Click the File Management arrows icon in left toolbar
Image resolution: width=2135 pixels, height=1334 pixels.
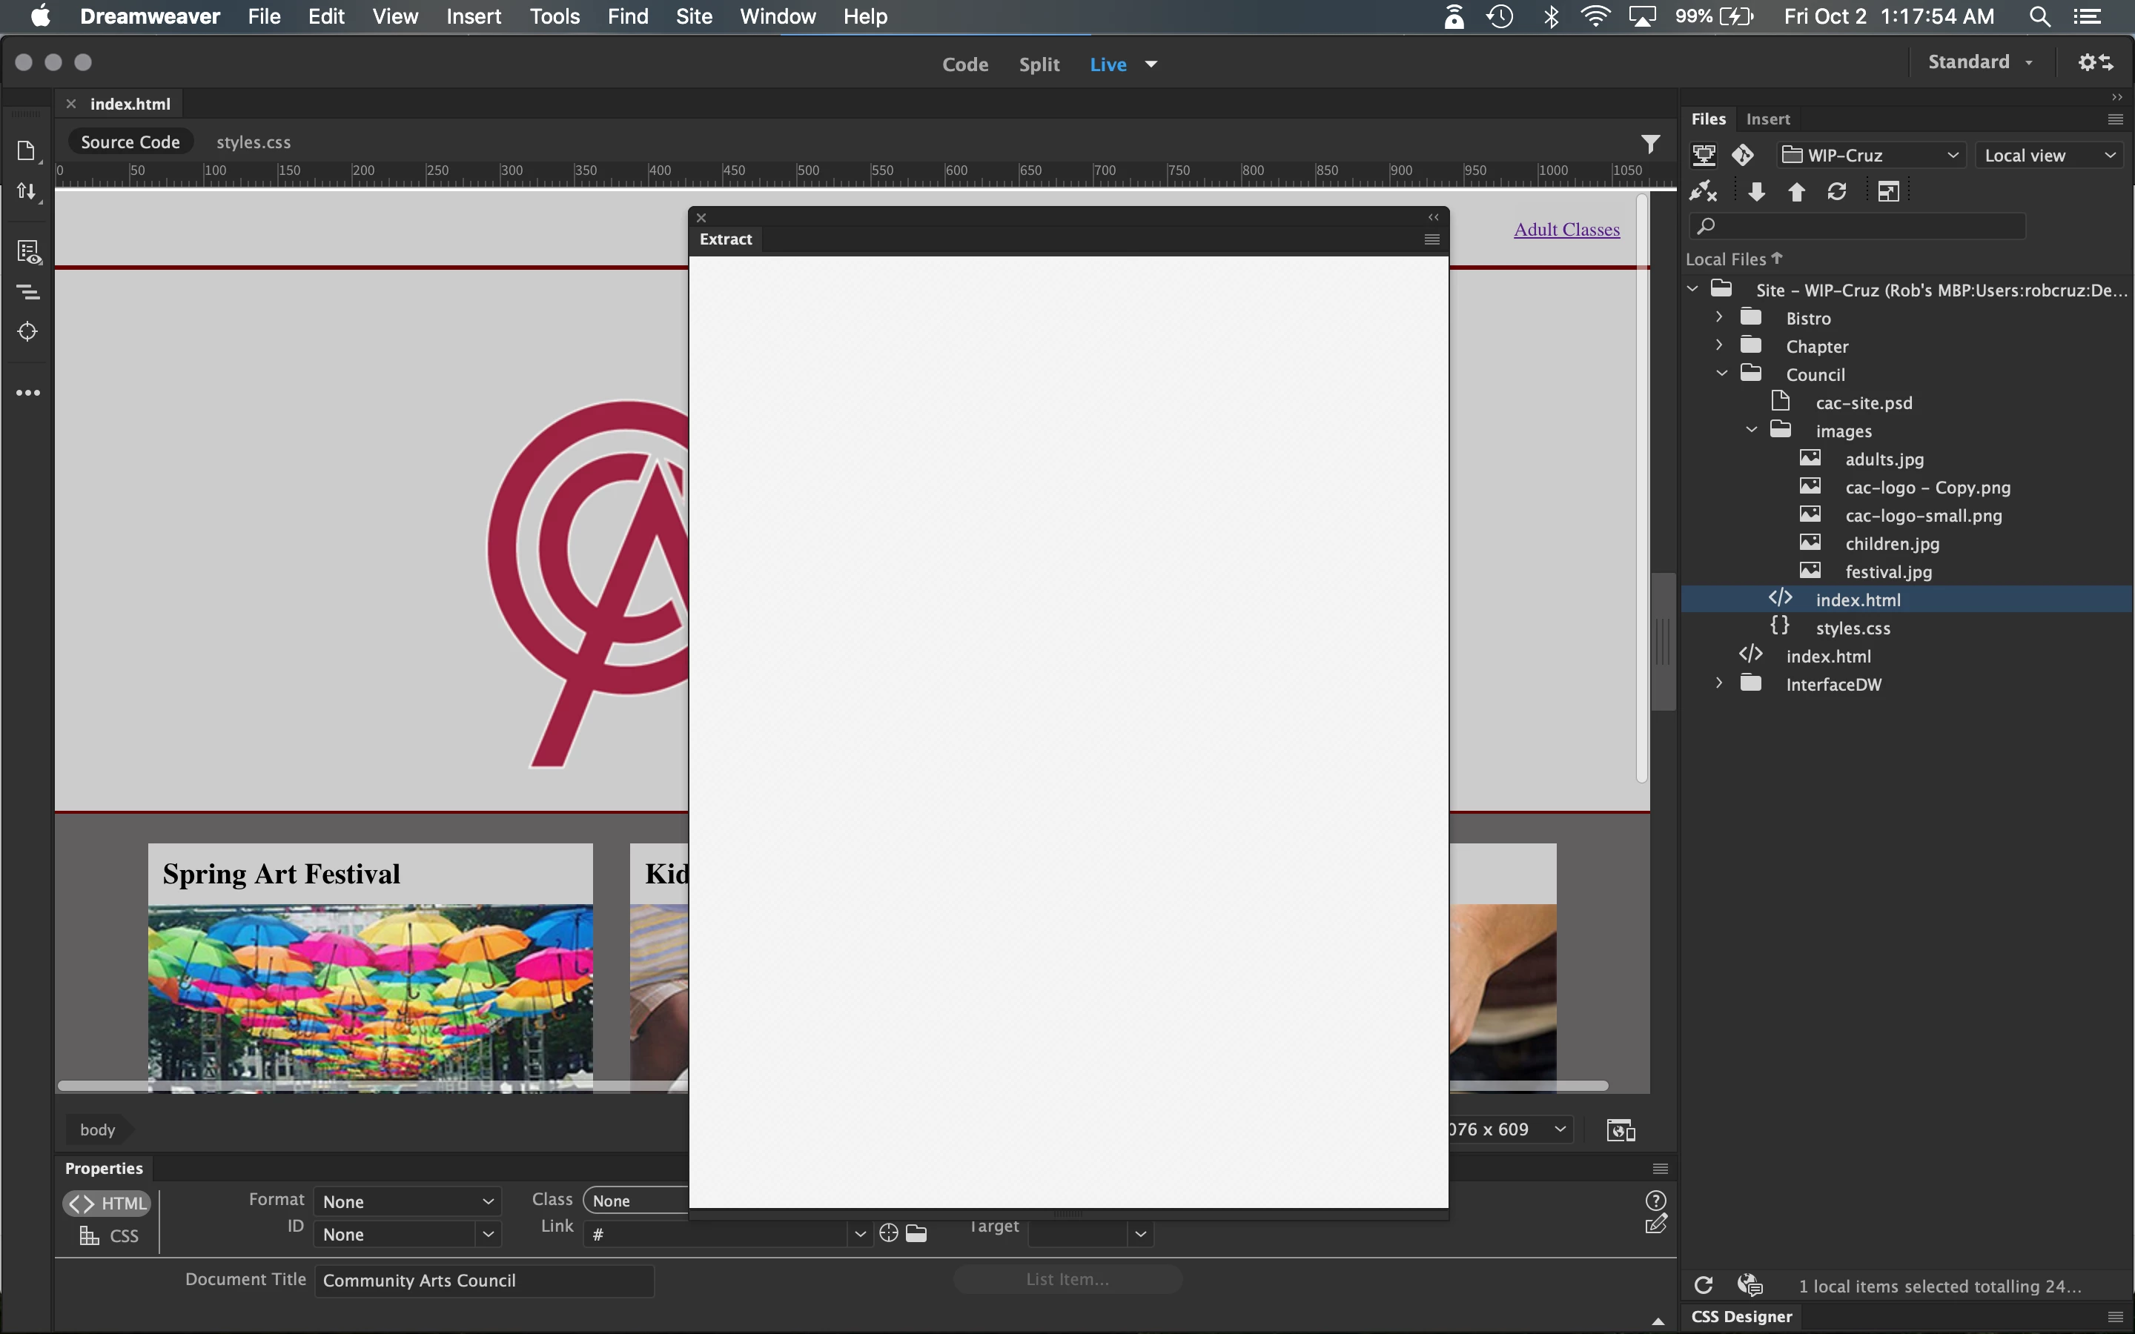[x=27, y=191]
